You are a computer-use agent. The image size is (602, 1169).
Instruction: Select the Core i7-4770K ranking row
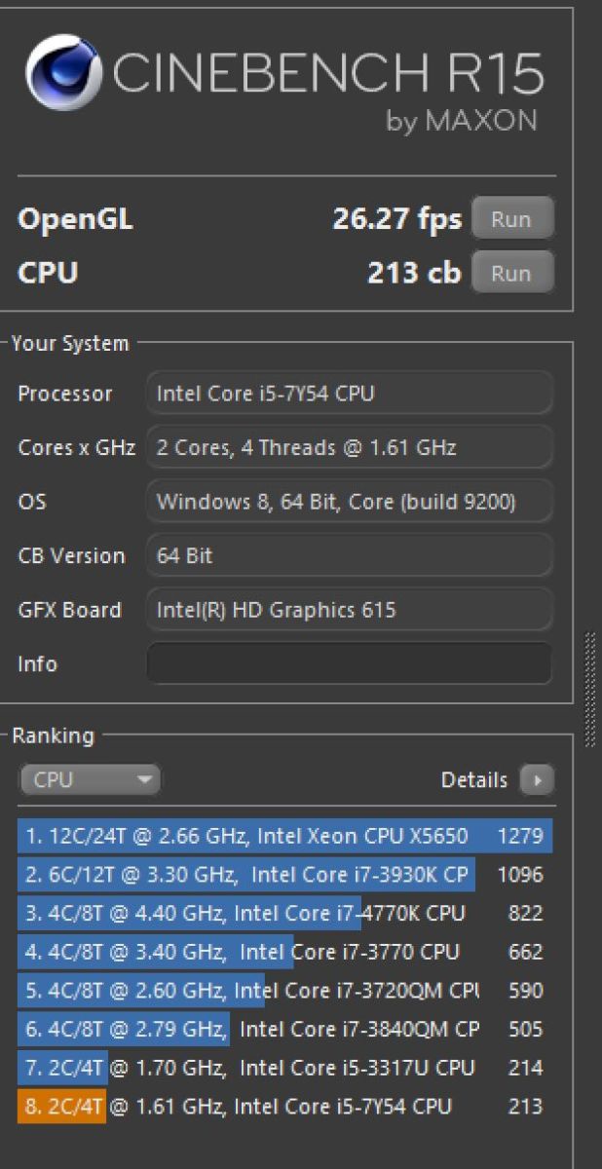[x=284, y=914]
